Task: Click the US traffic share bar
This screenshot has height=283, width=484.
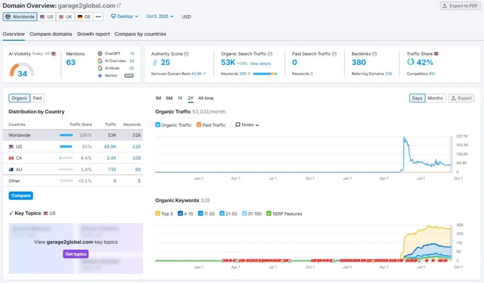Action: 66,147
